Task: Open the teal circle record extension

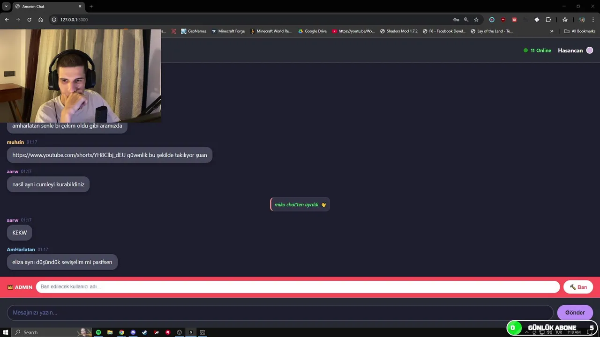Action: [492, 20]
